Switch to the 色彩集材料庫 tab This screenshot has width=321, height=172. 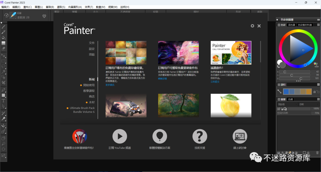[x=305, y=25]
